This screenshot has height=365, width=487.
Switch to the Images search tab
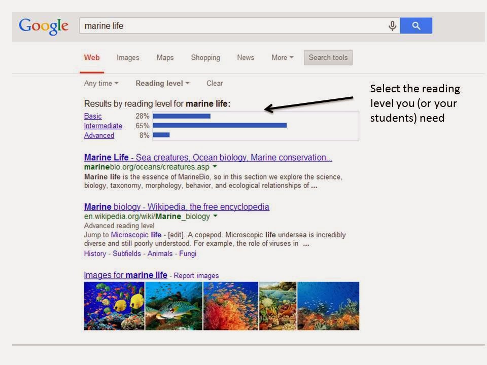coord(127,57)
